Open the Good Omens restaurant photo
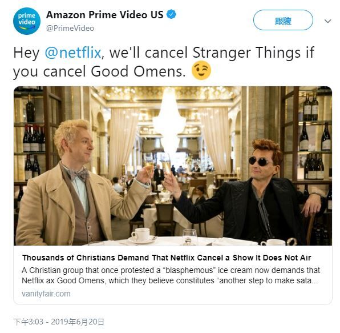 [x=173, y=166]
